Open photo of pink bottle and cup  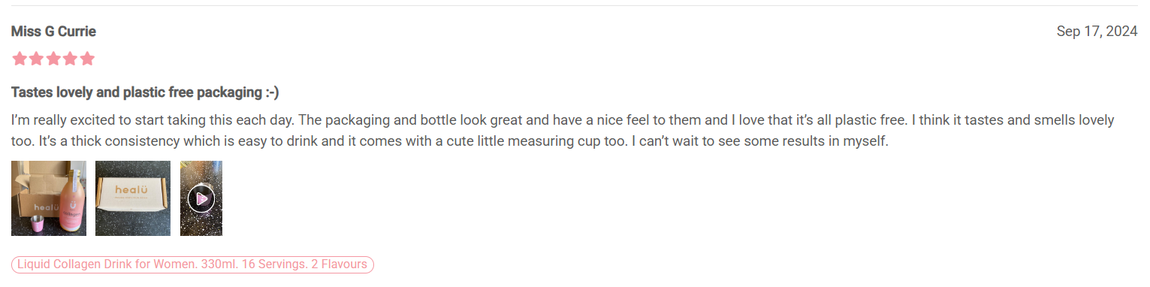[x=49, y=198]
